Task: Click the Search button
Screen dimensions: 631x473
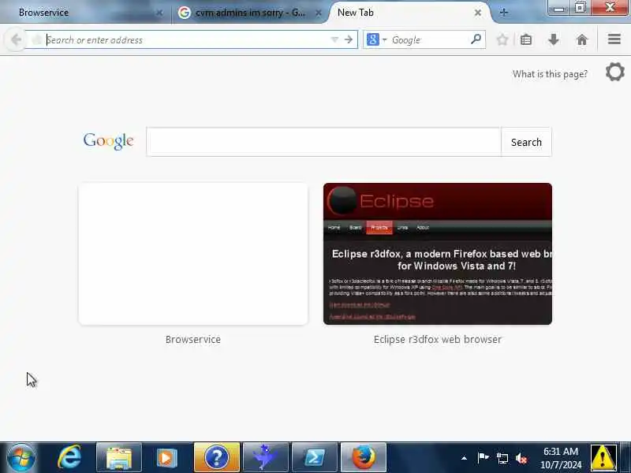Action: [x=526, y=142]
